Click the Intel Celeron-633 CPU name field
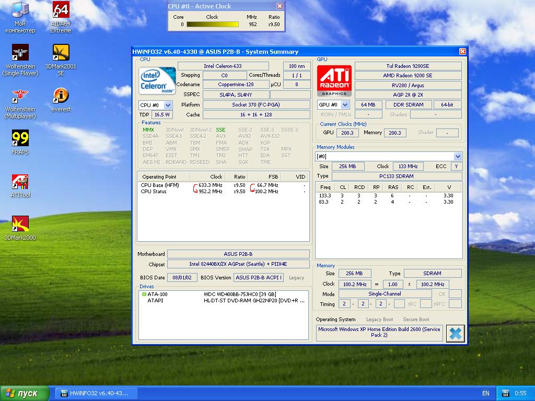 [223, 66]
